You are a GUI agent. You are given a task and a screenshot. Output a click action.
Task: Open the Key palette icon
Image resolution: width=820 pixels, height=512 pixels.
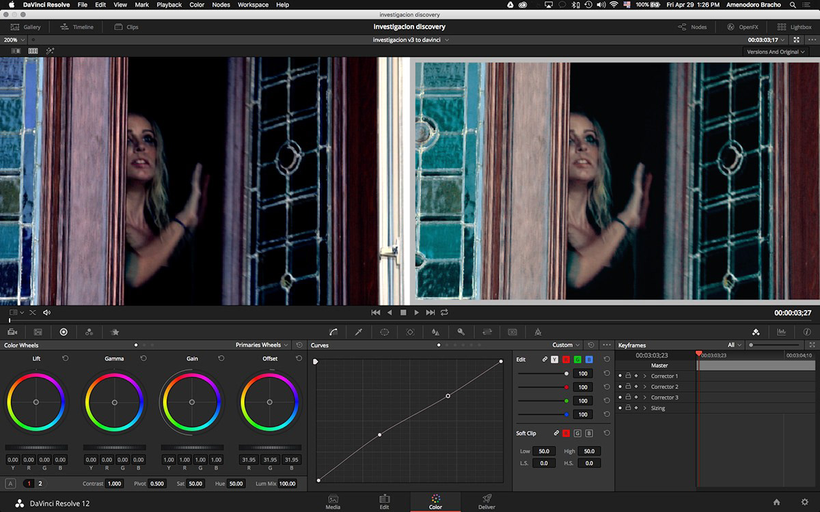click(x=461, y=332)
